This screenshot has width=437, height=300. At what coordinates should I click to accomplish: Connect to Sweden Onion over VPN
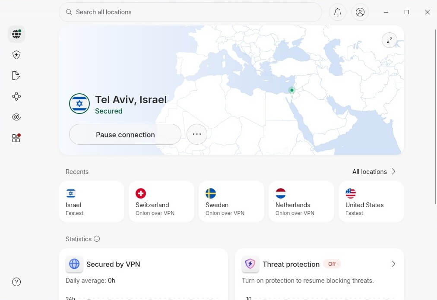coord(231,202)
